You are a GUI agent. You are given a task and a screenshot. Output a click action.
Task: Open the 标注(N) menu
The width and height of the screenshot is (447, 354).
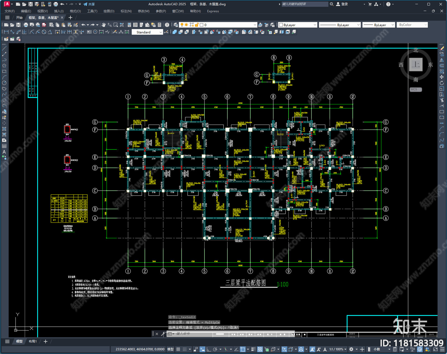[x=126, y=11]
